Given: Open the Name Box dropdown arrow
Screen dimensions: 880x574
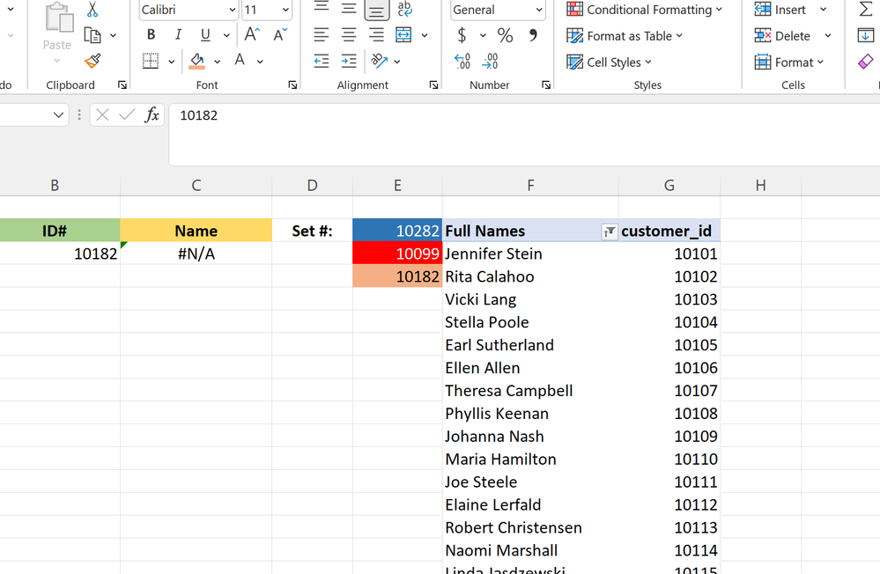Looking at the screenshot, I should (x=58, y=115).
